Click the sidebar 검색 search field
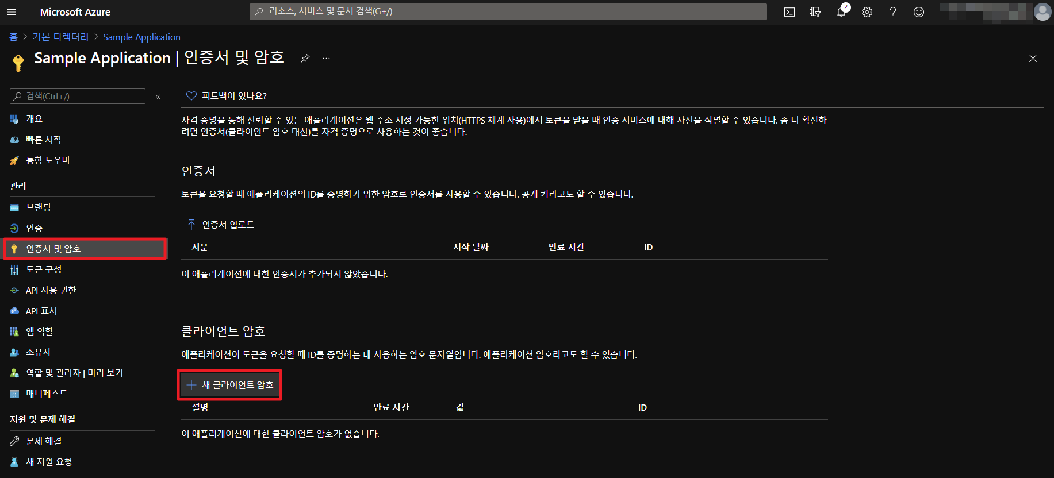Screen dimensions: 1054x478 click(78, 96)
